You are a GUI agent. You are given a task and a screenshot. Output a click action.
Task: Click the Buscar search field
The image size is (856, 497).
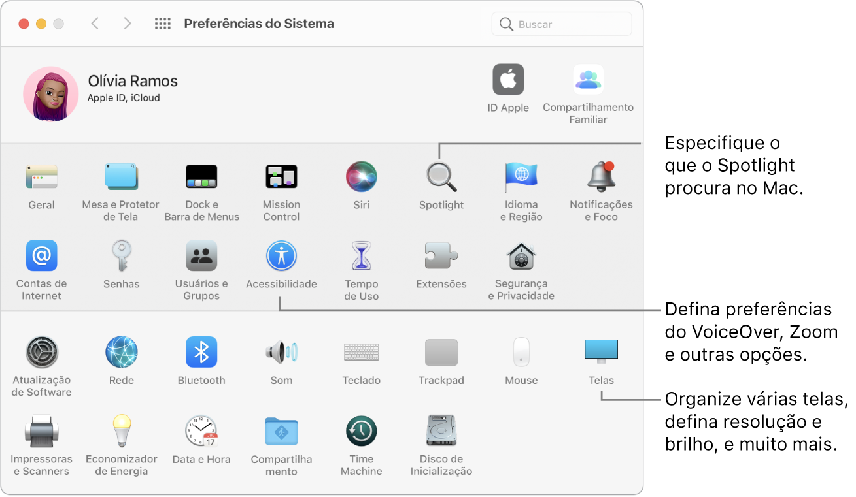pos(561,24)
